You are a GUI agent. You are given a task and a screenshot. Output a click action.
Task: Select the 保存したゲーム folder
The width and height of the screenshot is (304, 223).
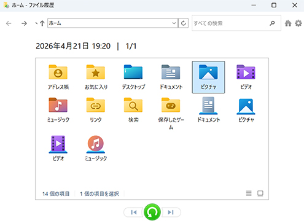click(x=171, y=114)
